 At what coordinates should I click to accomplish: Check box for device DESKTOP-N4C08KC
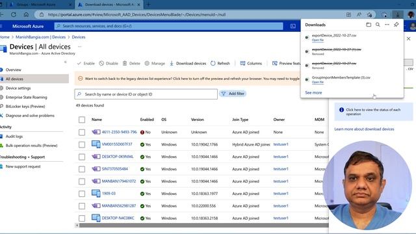point(82,218)
